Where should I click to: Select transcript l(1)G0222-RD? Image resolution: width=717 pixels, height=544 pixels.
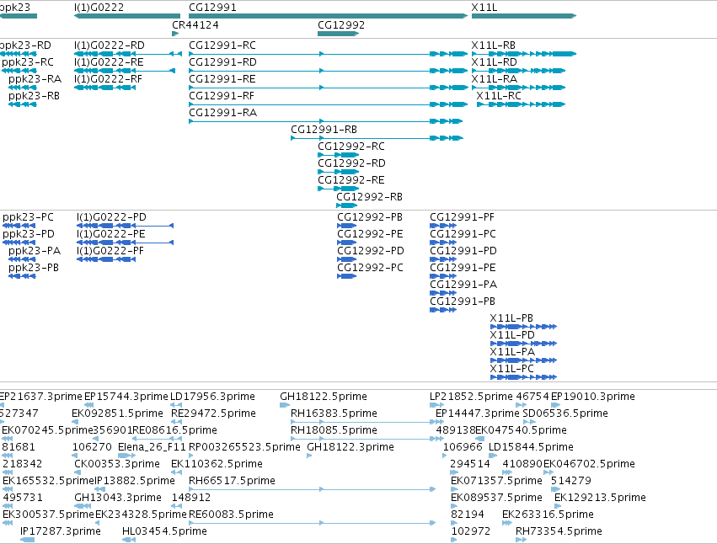pyautogui.click(x=128, y=54)
